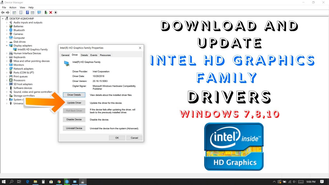Click the Uninstall Device button

click(74, 128)
